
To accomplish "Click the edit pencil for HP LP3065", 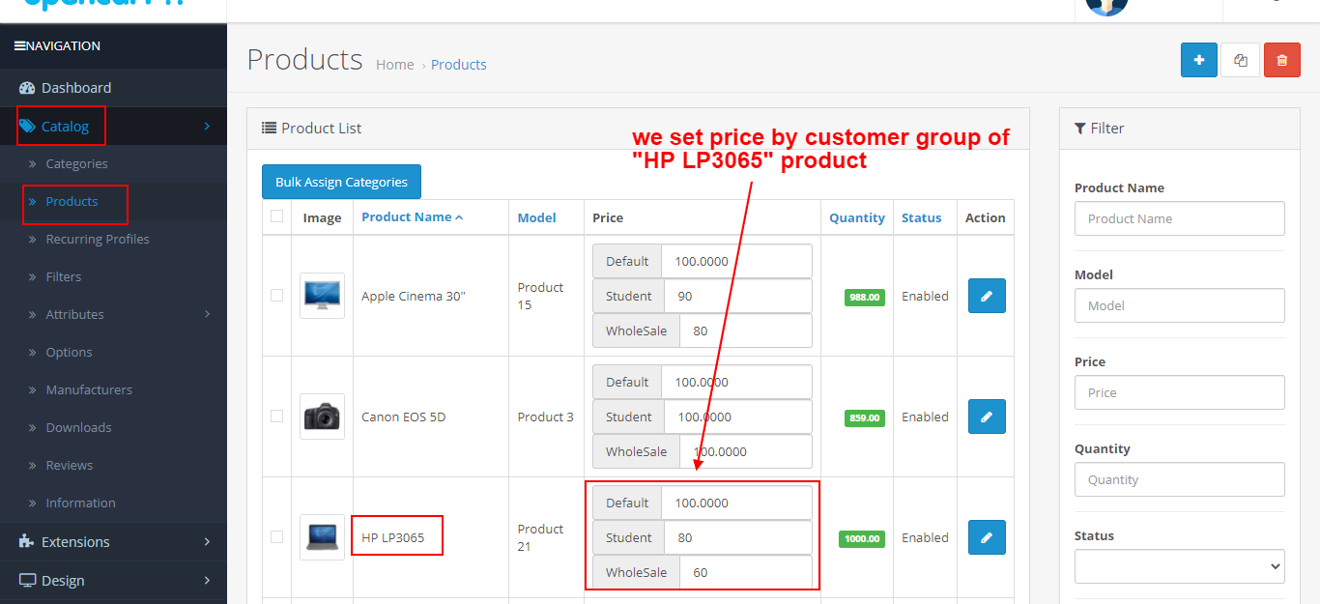I will pos(986,537).
